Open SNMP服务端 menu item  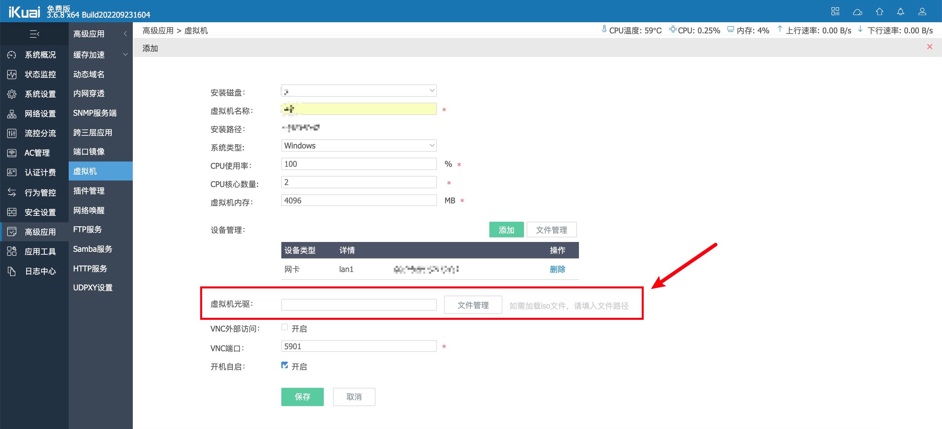click(95, 113)
